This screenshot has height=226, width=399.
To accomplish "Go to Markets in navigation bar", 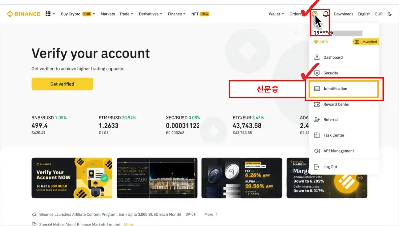I will [108, 14].
